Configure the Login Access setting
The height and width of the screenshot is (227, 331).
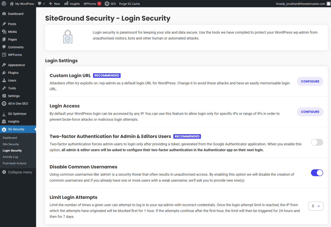pyautogui.click(x=310, y=112)
